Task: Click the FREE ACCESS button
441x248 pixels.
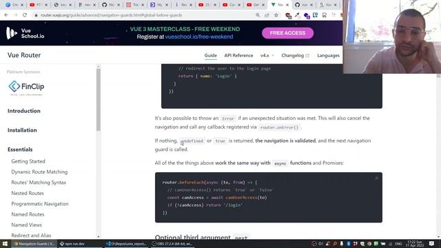Action: tap(287, 33)
